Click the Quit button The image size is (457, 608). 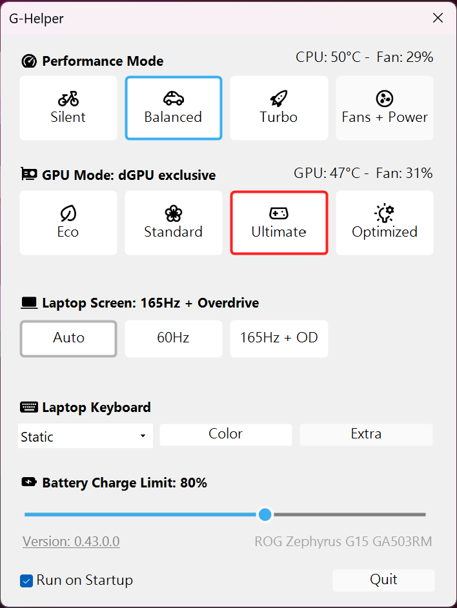[383, 580]
